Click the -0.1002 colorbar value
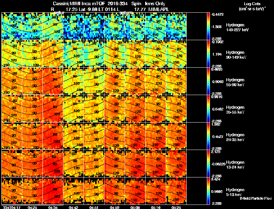Image resolution: width=274 pixels, height=209 pixels. 217,42
